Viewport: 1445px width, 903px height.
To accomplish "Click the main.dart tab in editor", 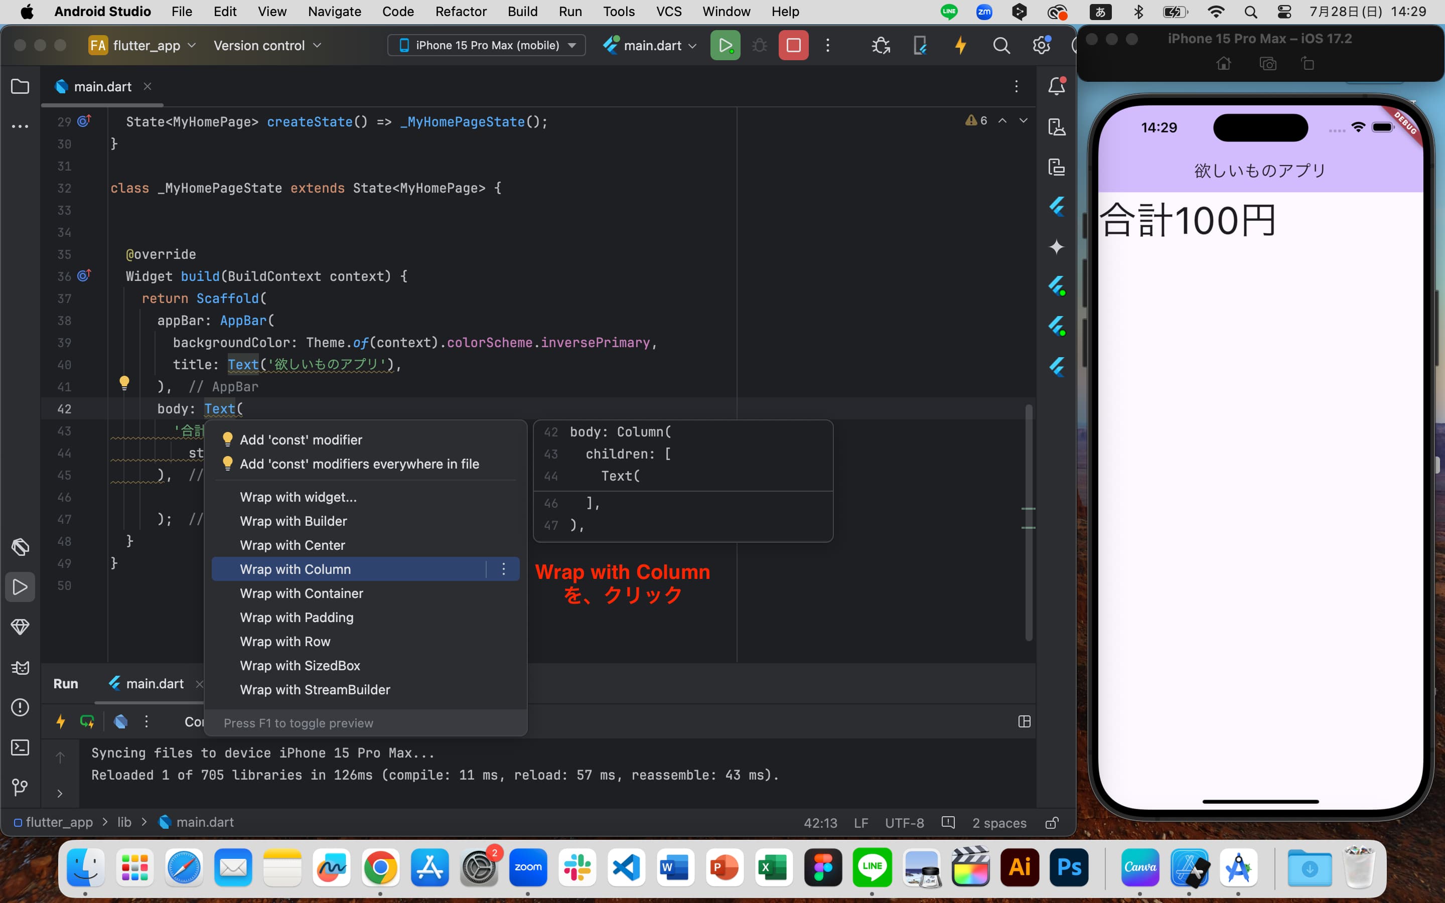I will click(x=101, y=86).
